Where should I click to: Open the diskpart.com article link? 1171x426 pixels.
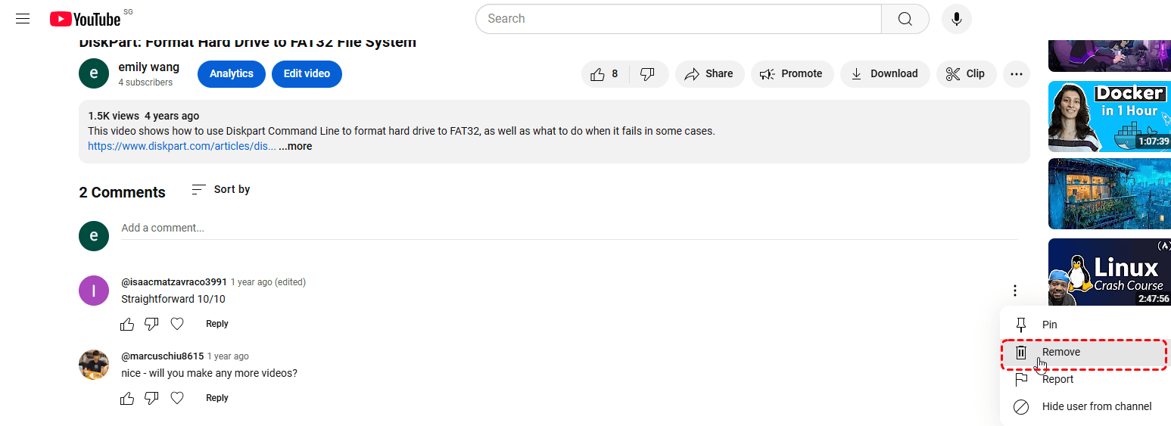[182, 147]
